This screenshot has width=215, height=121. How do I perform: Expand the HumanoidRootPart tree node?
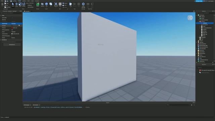[200, 28]
